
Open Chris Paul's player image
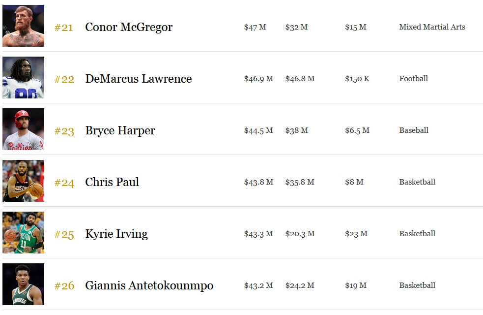24,181
